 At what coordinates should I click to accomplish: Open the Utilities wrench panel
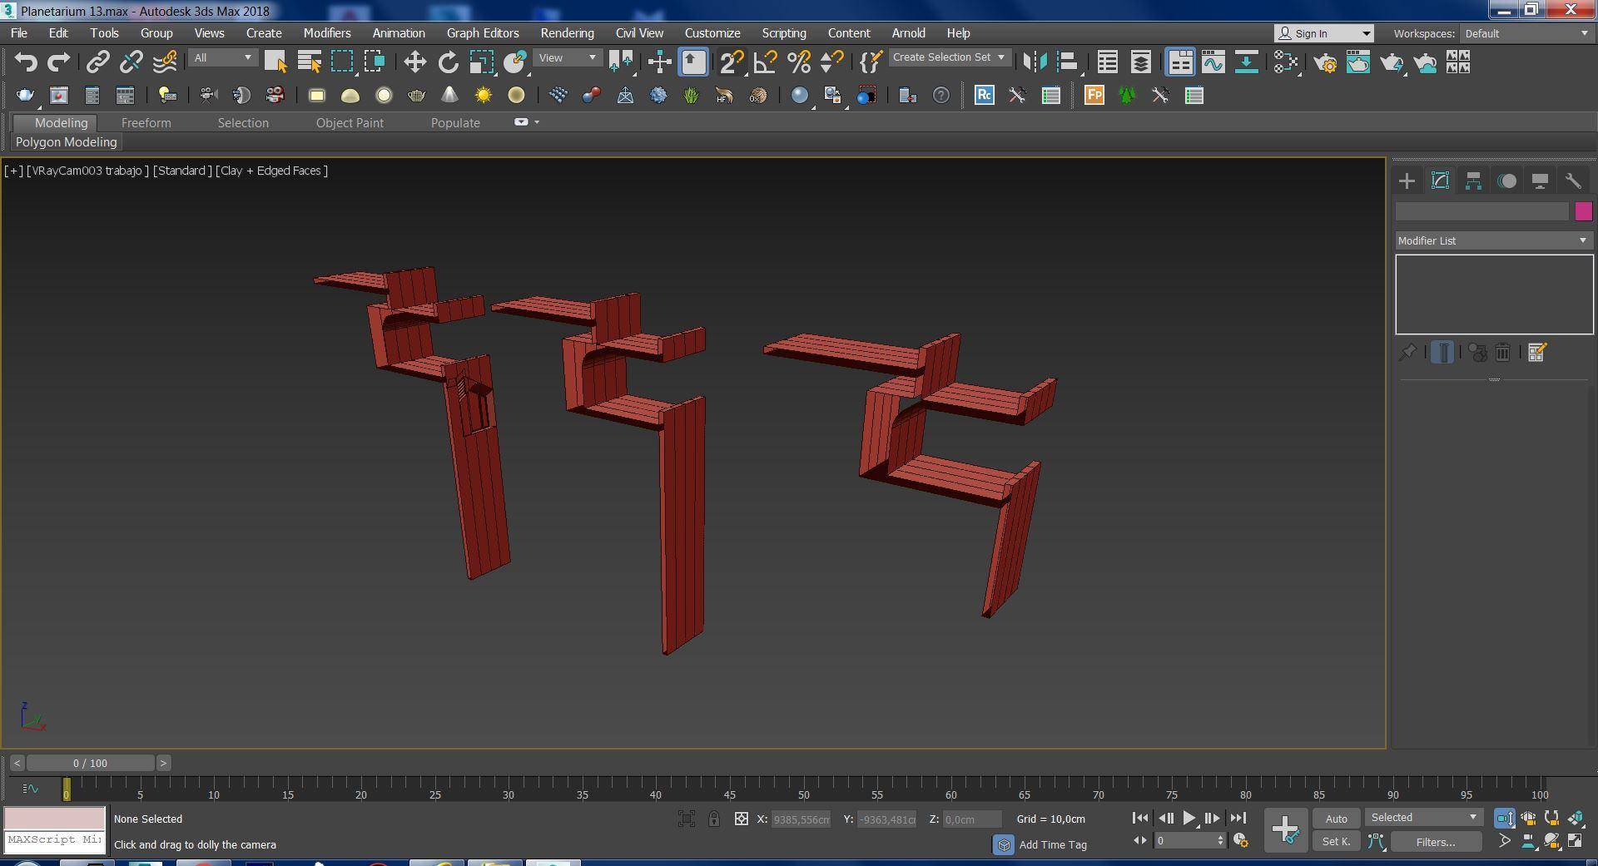[x=1572, y=181]
